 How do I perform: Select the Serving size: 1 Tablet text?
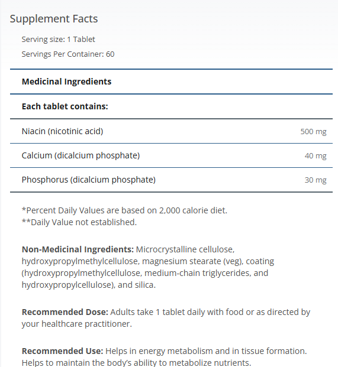click(58, 40)
